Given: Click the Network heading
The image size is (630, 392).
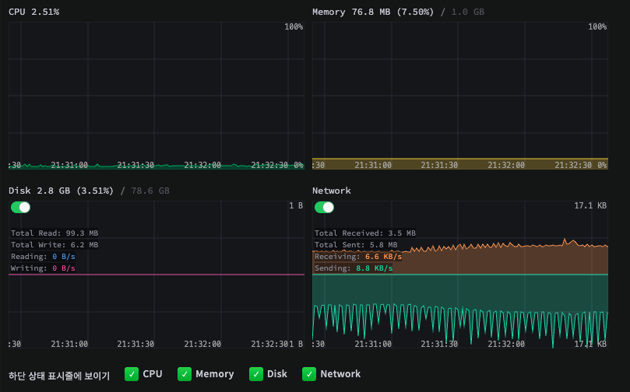Looking at the screenshot, I should 332,191.
